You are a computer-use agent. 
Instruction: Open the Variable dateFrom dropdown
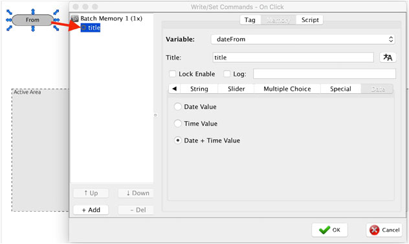coord(303,39)
